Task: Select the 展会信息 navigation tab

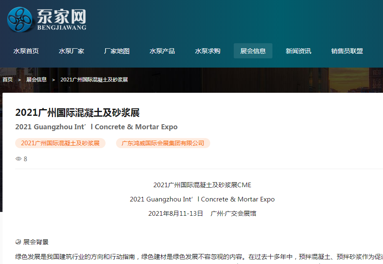Action: pyautogui.click(x=253, y=51)
